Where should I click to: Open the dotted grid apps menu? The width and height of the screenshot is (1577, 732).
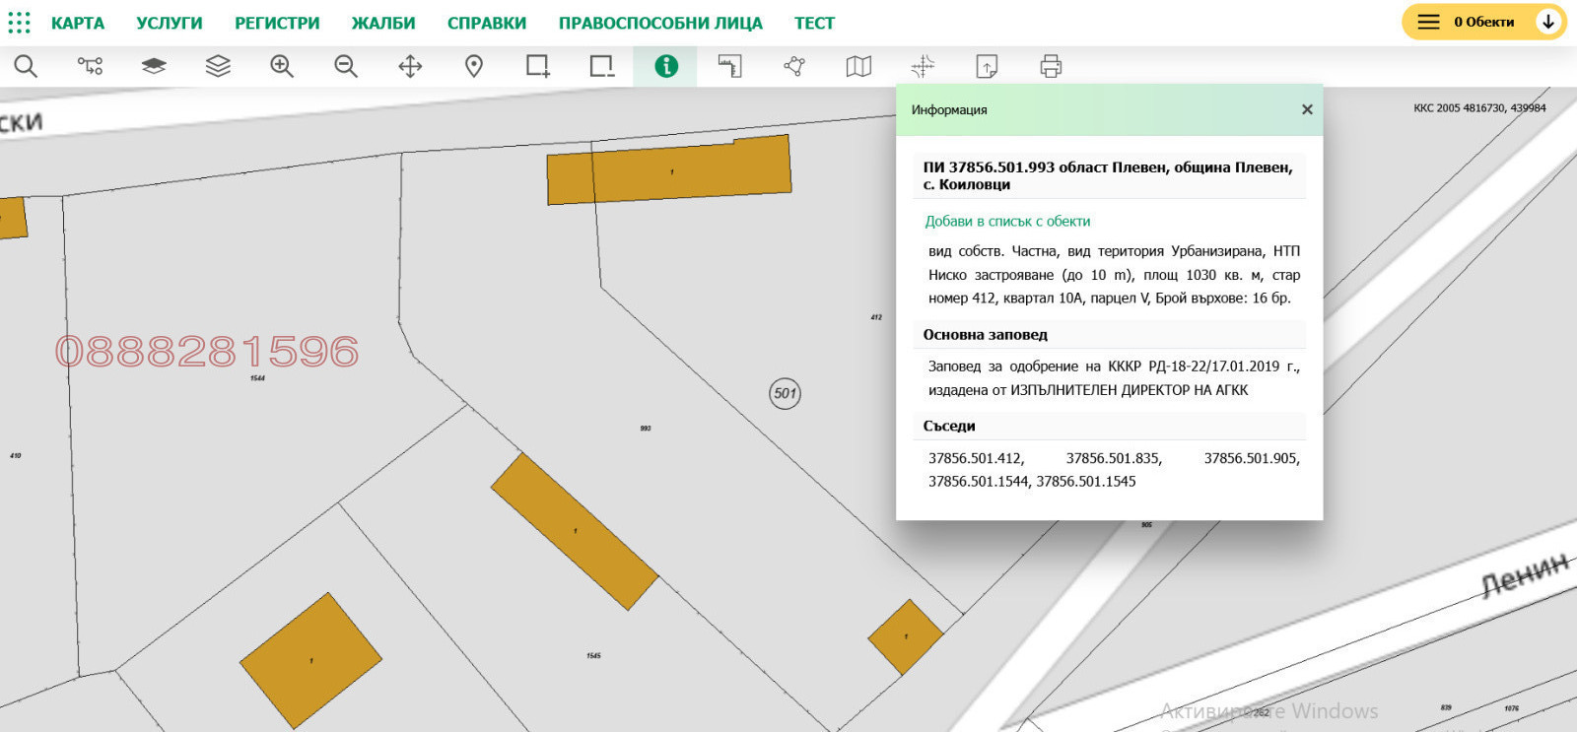pyautogui.click(x=19, y=23)
